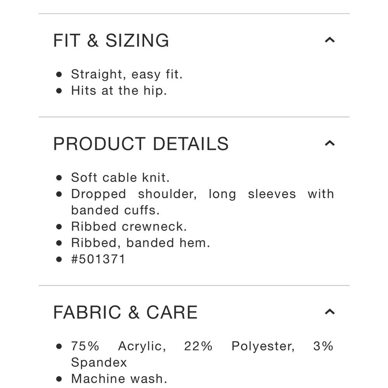Click the '22% Polyester' text
This screenshot has width=388, height=388.
click(239, 346)
